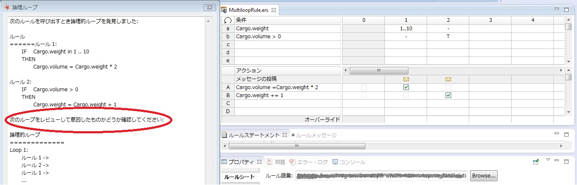This screenshot has width=577, height=185.
Task: Open the 問題 tab
Action: pos(276,162)
